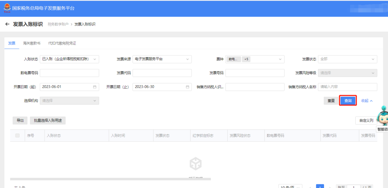
Task: Click the 税务数字账户 breadcrumb link
Action: (58, 24)
